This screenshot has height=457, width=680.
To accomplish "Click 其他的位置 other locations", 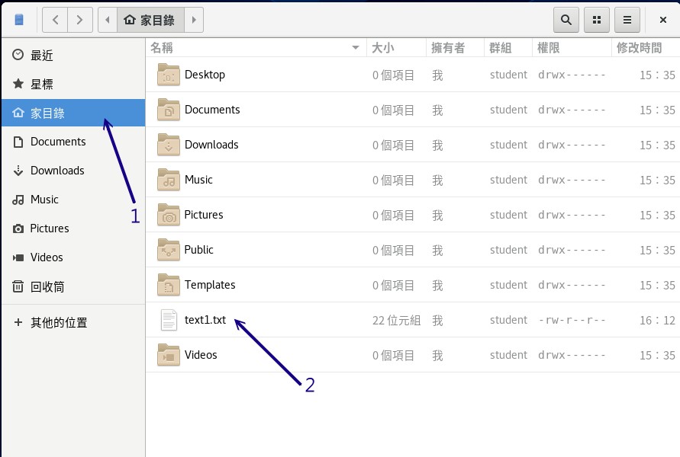I will point(58,323).
